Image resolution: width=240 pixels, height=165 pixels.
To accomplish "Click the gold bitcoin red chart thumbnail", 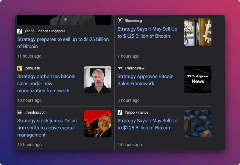I will (x=98, y=124).
